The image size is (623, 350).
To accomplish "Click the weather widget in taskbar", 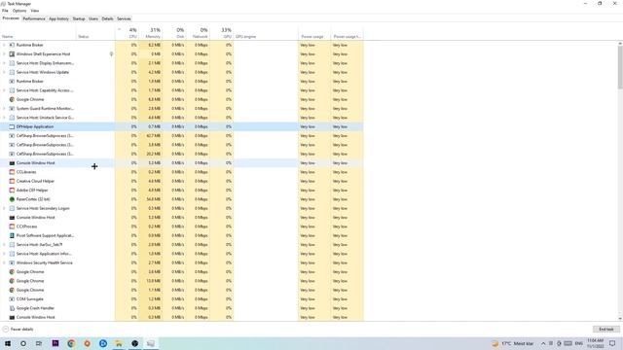I will 513,343.
